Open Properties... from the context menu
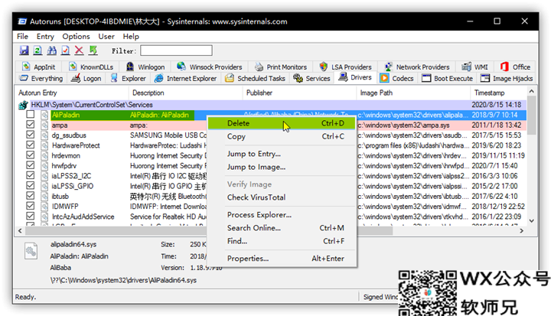The height and width of the screenshot is (316, 551). click(282, 259)
